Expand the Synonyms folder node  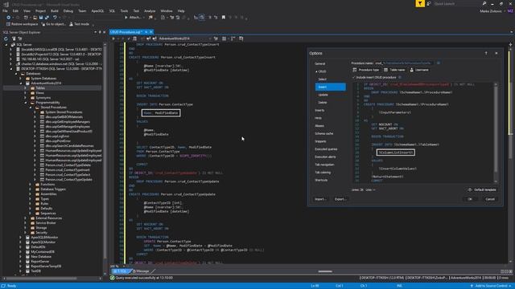point(25,98)
